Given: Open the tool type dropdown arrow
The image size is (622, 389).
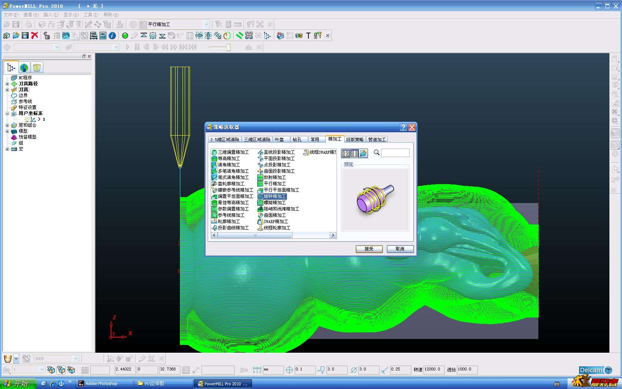Looking at the screenshot, I should tap(16, 359).
